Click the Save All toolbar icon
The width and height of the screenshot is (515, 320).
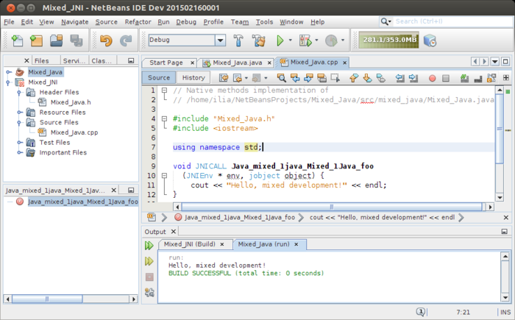click(77, 40)
